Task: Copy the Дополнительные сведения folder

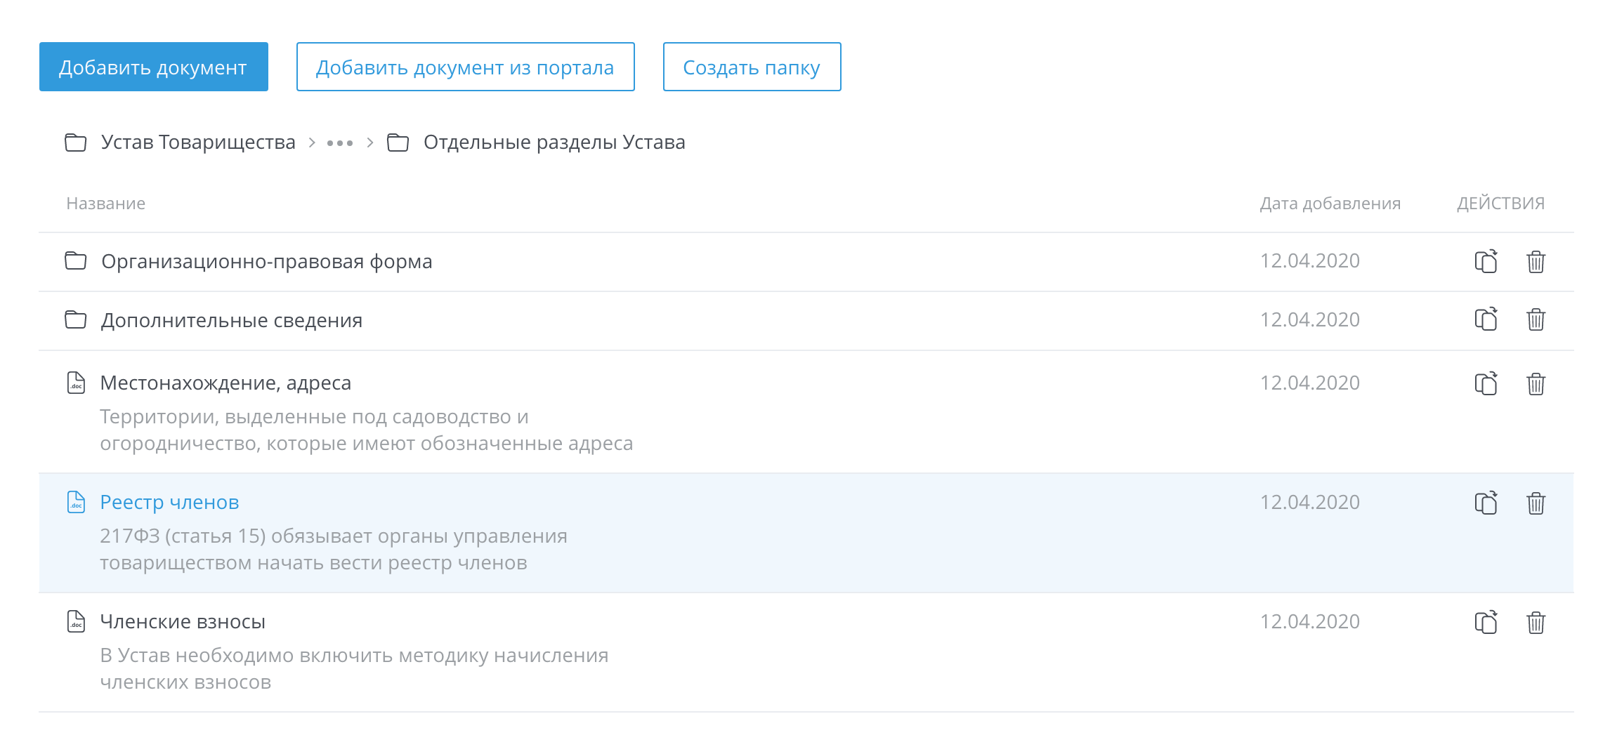Action: point(1486,319)
